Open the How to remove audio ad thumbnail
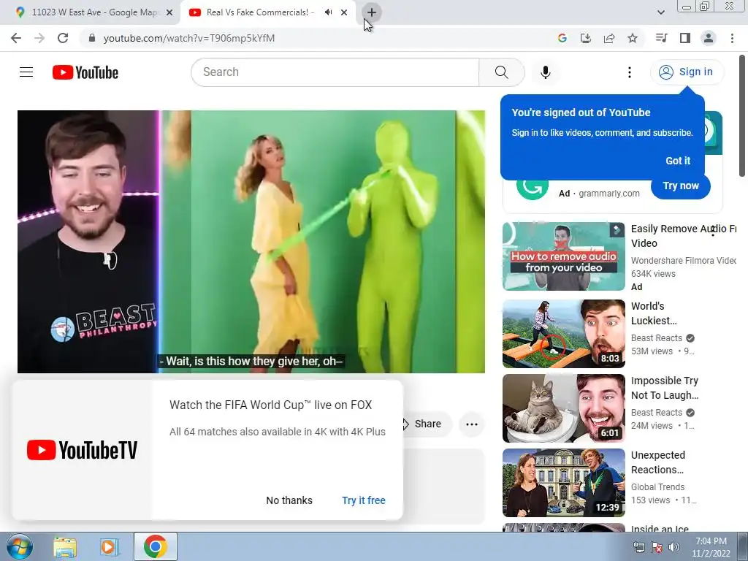748x561 pixels. click(x=563, y=256)
